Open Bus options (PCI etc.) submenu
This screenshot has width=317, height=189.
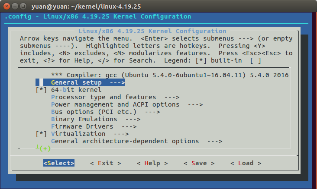click(x=106, y=112)
